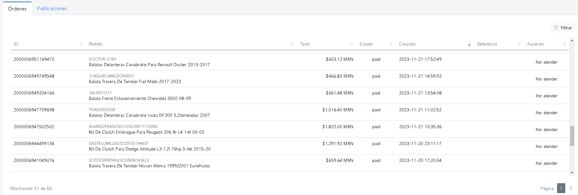The image size is (578, 195).
Task: Sort by Pedido column sort arrows
Action: pos(292,44)
